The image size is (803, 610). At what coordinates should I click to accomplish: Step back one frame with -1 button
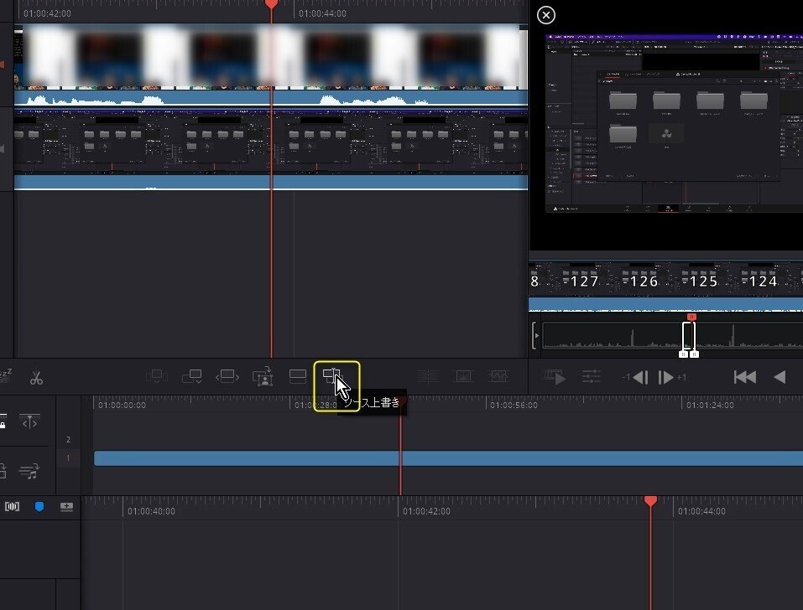[x=636, y=378]
